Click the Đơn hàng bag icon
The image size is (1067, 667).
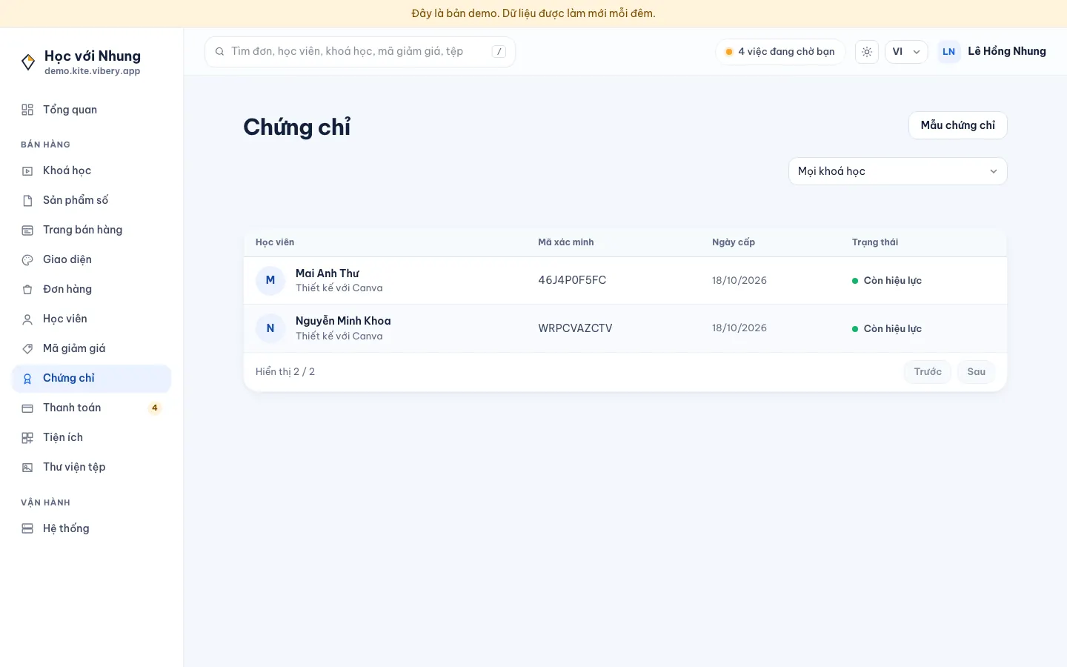pos(27,289)
